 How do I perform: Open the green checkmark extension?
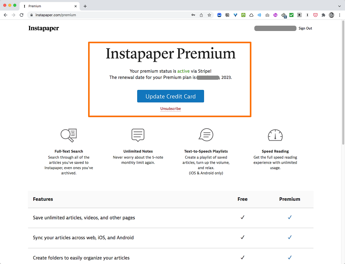291,15
